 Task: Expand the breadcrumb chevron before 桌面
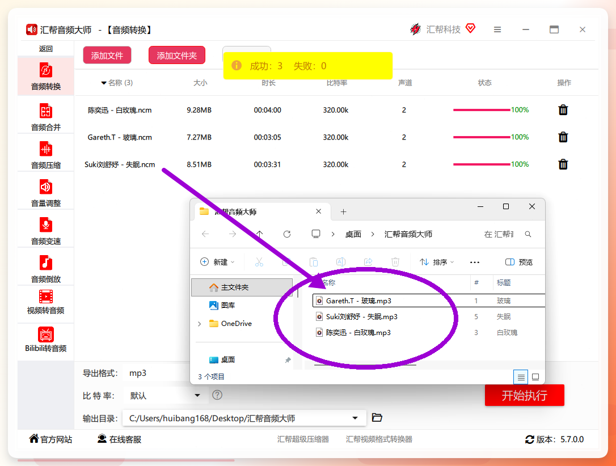click(333, 234)
